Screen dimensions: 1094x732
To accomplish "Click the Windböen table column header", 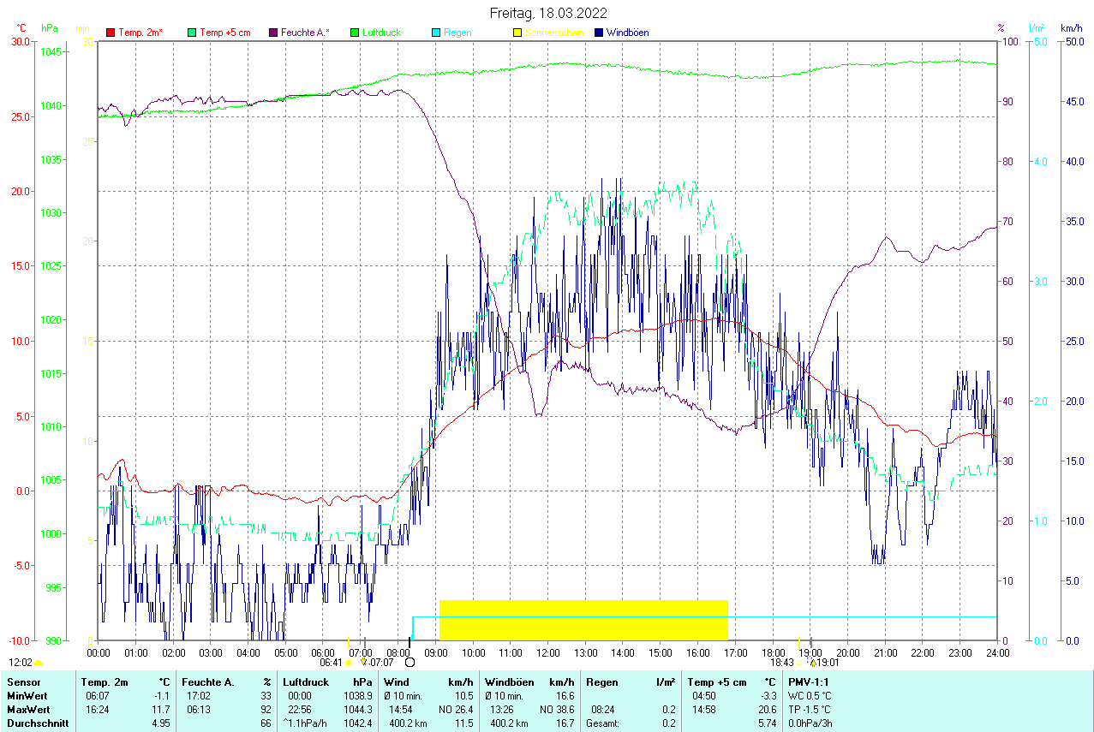I will pyautogui.click(x=509, y=682).
